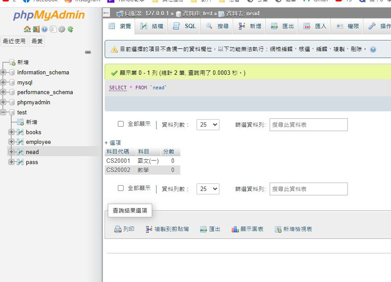
Task: Open the SQL tab
Action: tap(184, 26)
